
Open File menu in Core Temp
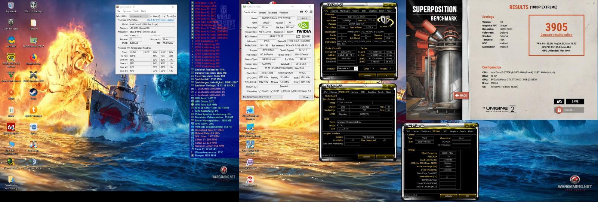tap(118, 11)
